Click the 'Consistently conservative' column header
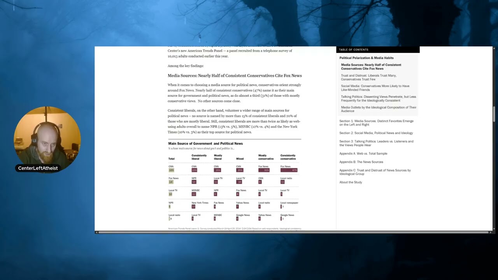The height and width of the screenshot is (280, 498). point(288,157)
